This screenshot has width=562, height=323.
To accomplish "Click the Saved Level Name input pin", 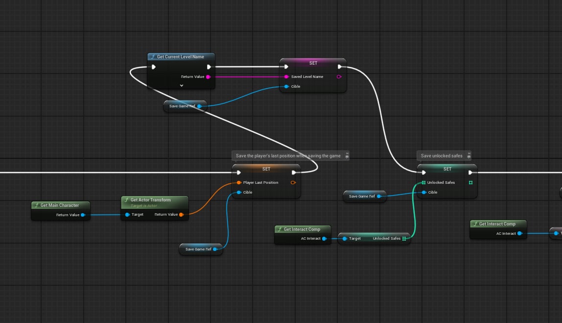I will [x=286, y=77].
